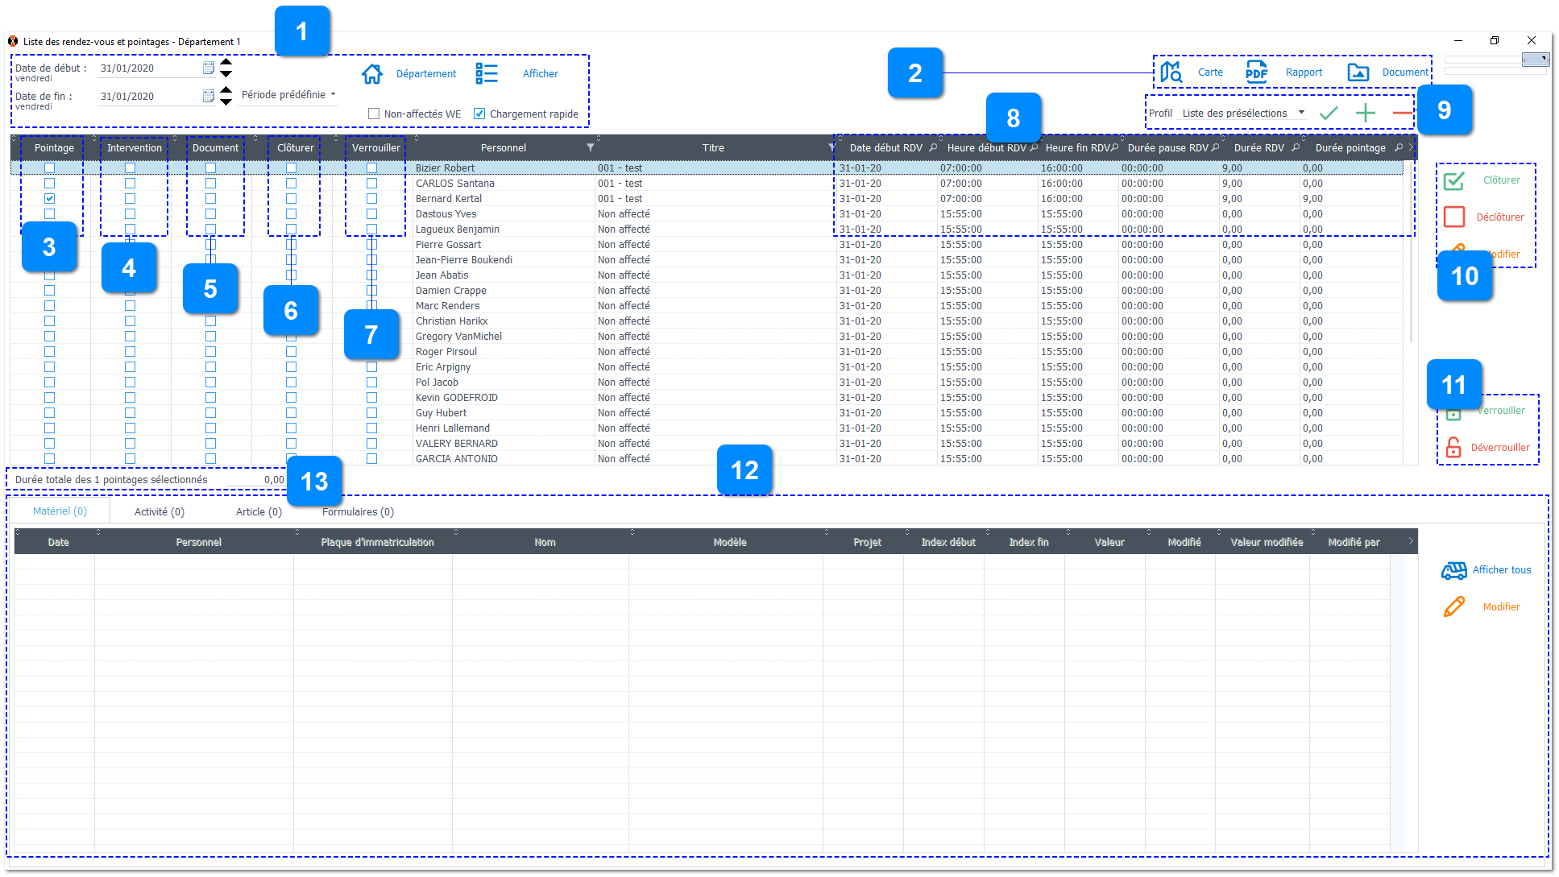Click the Département home icon
Viewport: 1559px width, 877px height.
tap(372, 73)
